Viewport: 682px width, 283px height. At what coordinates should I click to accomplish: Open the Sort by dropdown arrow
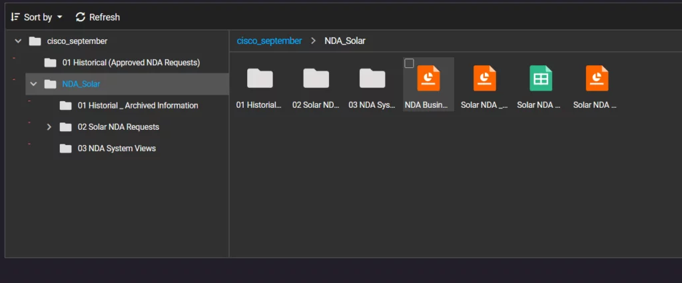pos(59,17)
